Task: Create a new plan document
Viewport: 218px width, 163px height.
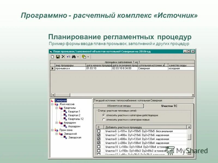Action: [53, 57]
